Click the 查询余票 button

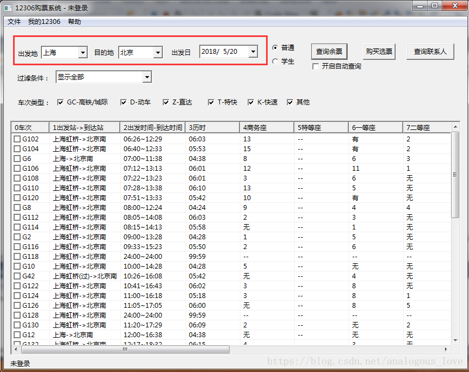[x=329, y=52]
